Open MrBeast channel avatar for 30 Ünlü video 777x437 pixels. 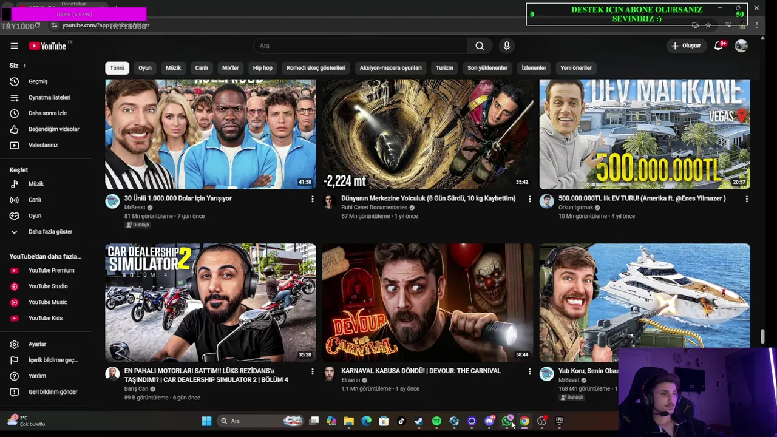click(112, 202)
